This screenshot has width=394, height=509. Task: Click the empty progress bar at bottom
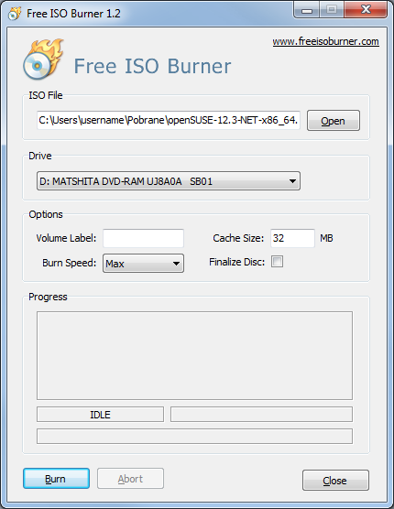[x=194, y=436]
